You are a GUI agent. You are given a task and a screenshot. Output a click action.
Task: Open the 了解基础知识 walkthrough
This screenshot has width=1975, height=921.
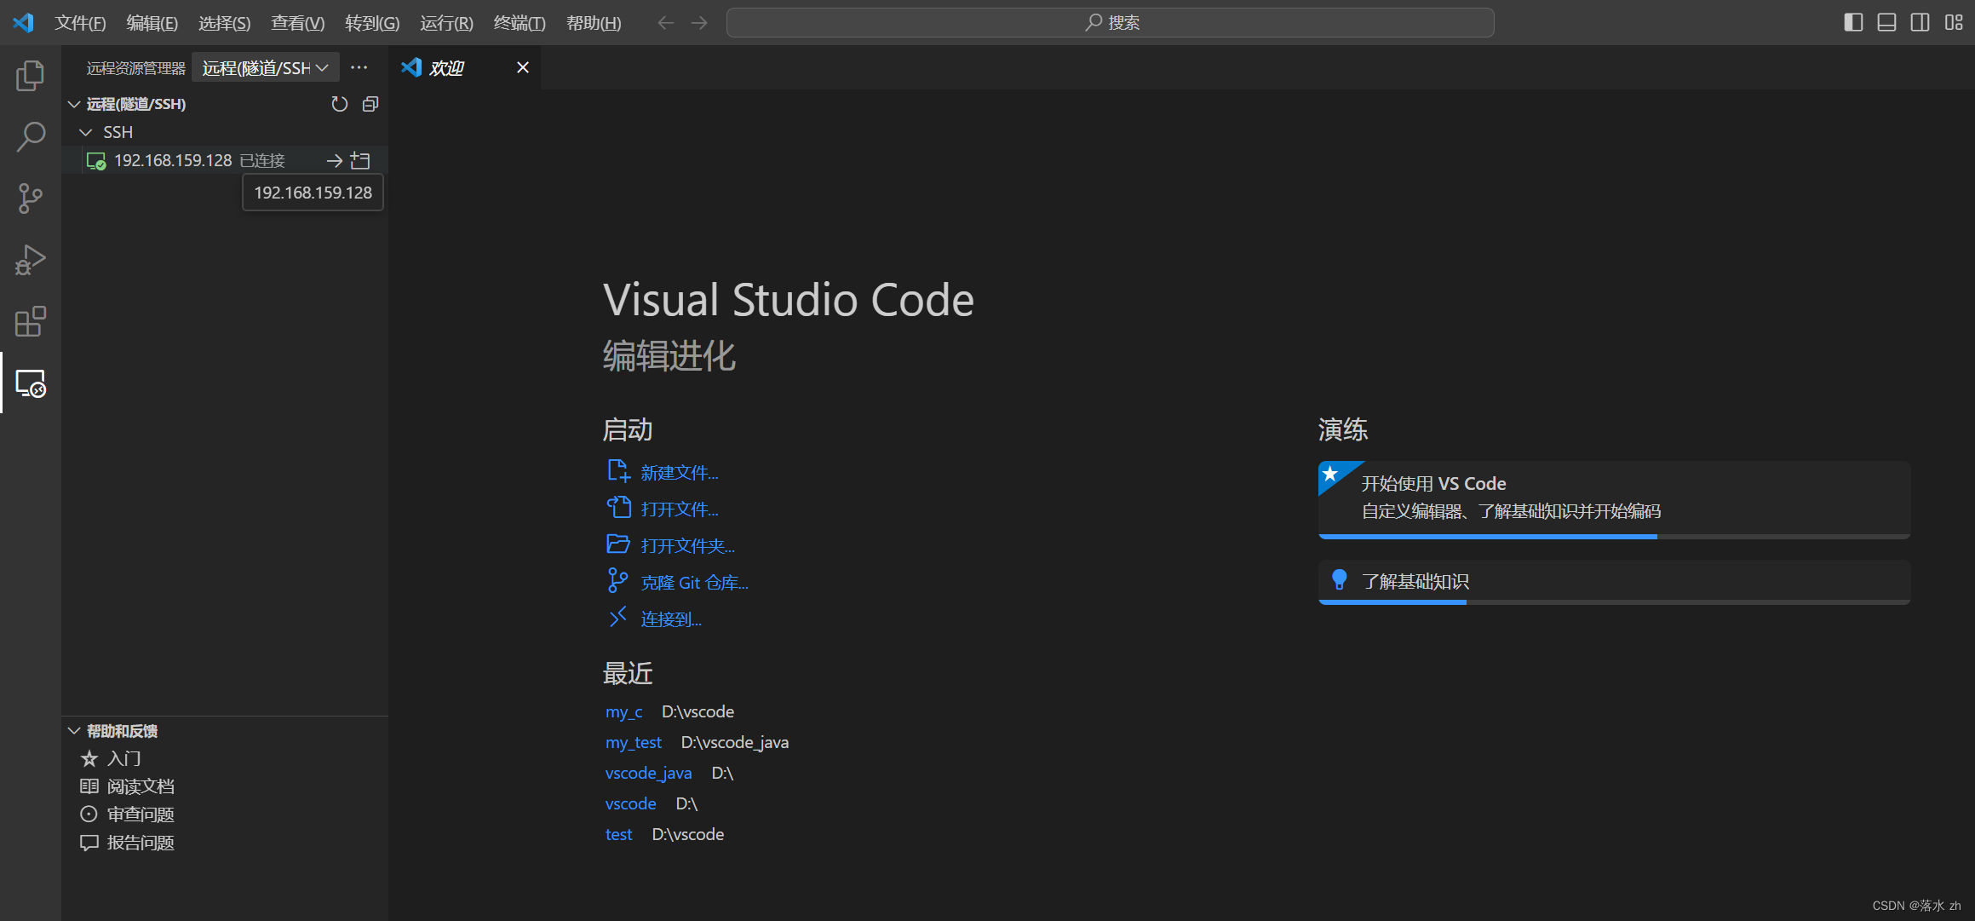click(x=1614, y=581)
